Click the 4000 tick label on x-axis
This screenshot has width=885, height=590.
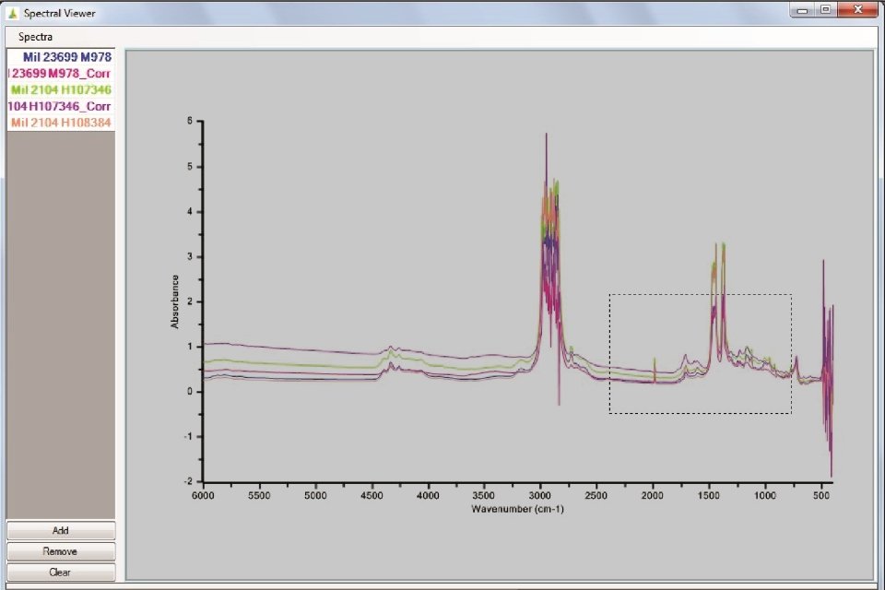click(x=428, y=496)
